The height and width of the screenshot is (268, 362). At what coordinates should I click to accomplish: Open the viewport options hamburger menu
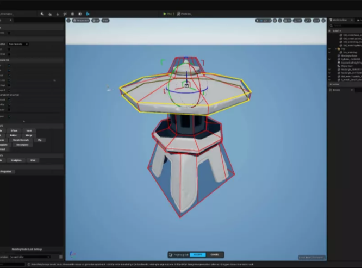68,21
